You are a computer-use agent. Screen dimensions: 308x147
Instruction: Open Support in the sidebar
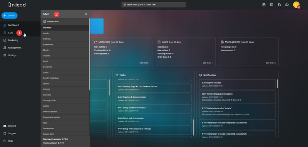(20, 134)
